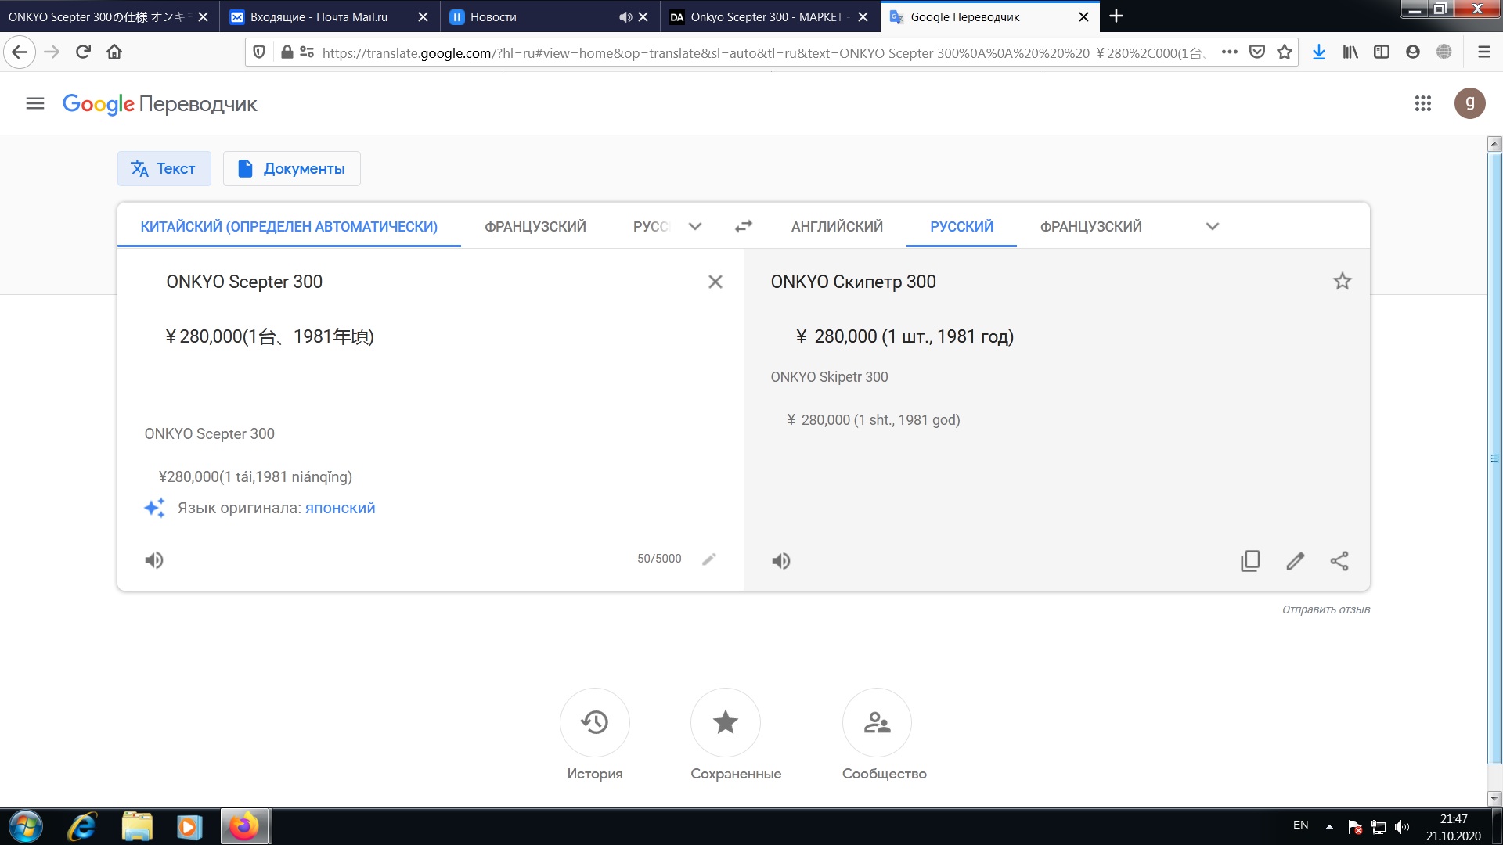
Task: Select АНГЛИЙСКИЙ as the target language
Action: pos(836,226)
